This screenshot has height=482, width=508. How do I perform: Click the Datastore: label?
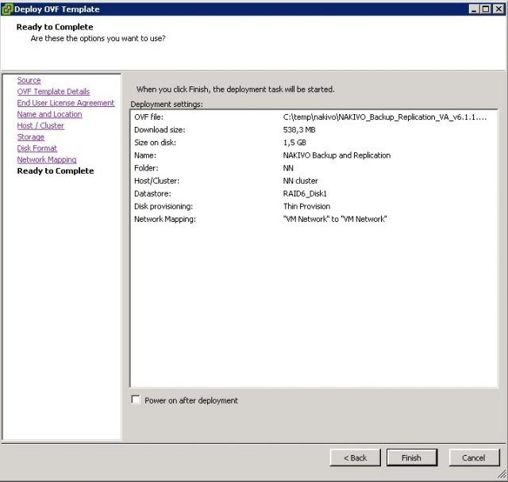tap(152, 193)
